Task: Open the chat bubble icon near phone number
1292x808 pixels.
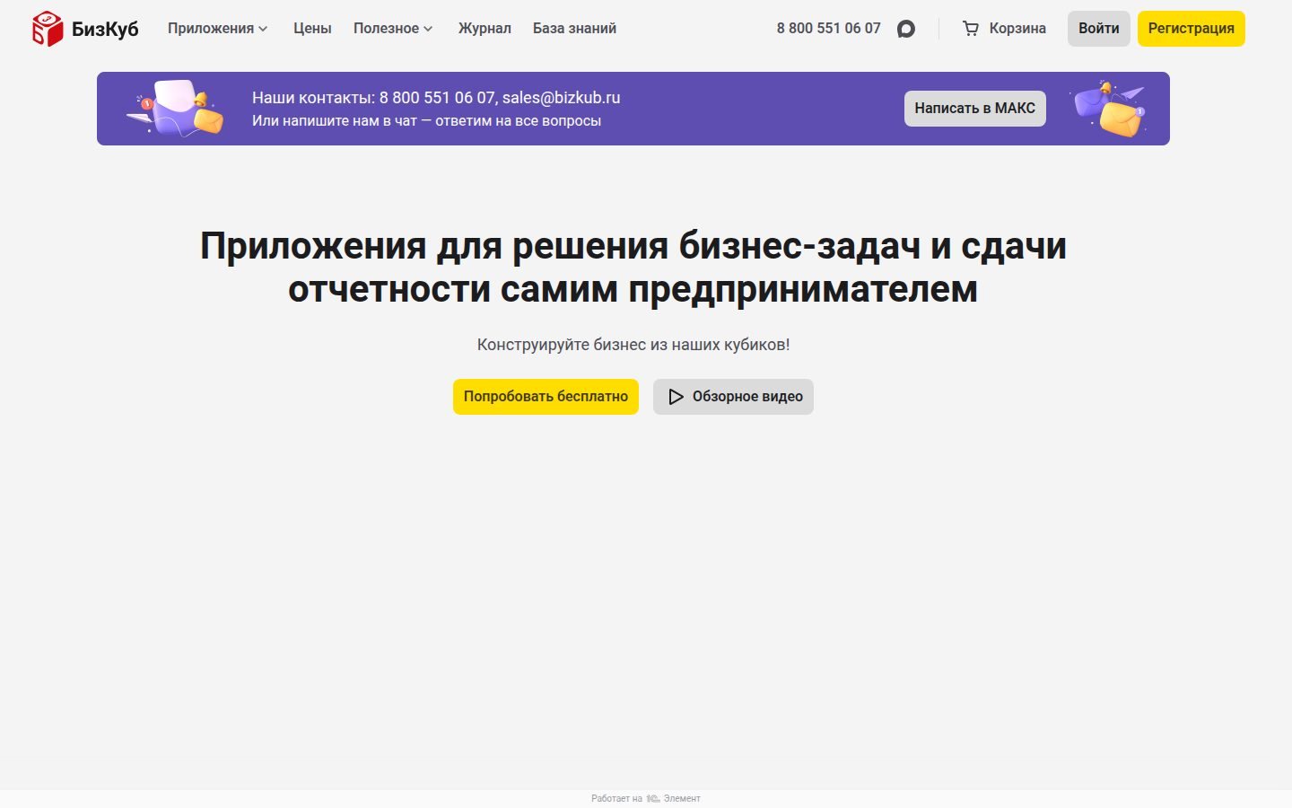Action: [906, 29]
